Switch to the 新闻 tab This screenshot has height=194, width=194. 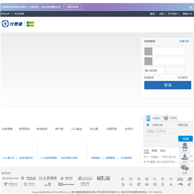click(155, 150)
